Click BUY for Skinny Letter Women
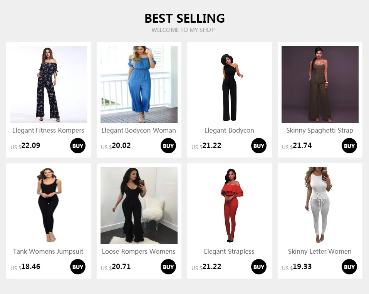The height and width of the screenshot is (294, 369). pos(349,267)
